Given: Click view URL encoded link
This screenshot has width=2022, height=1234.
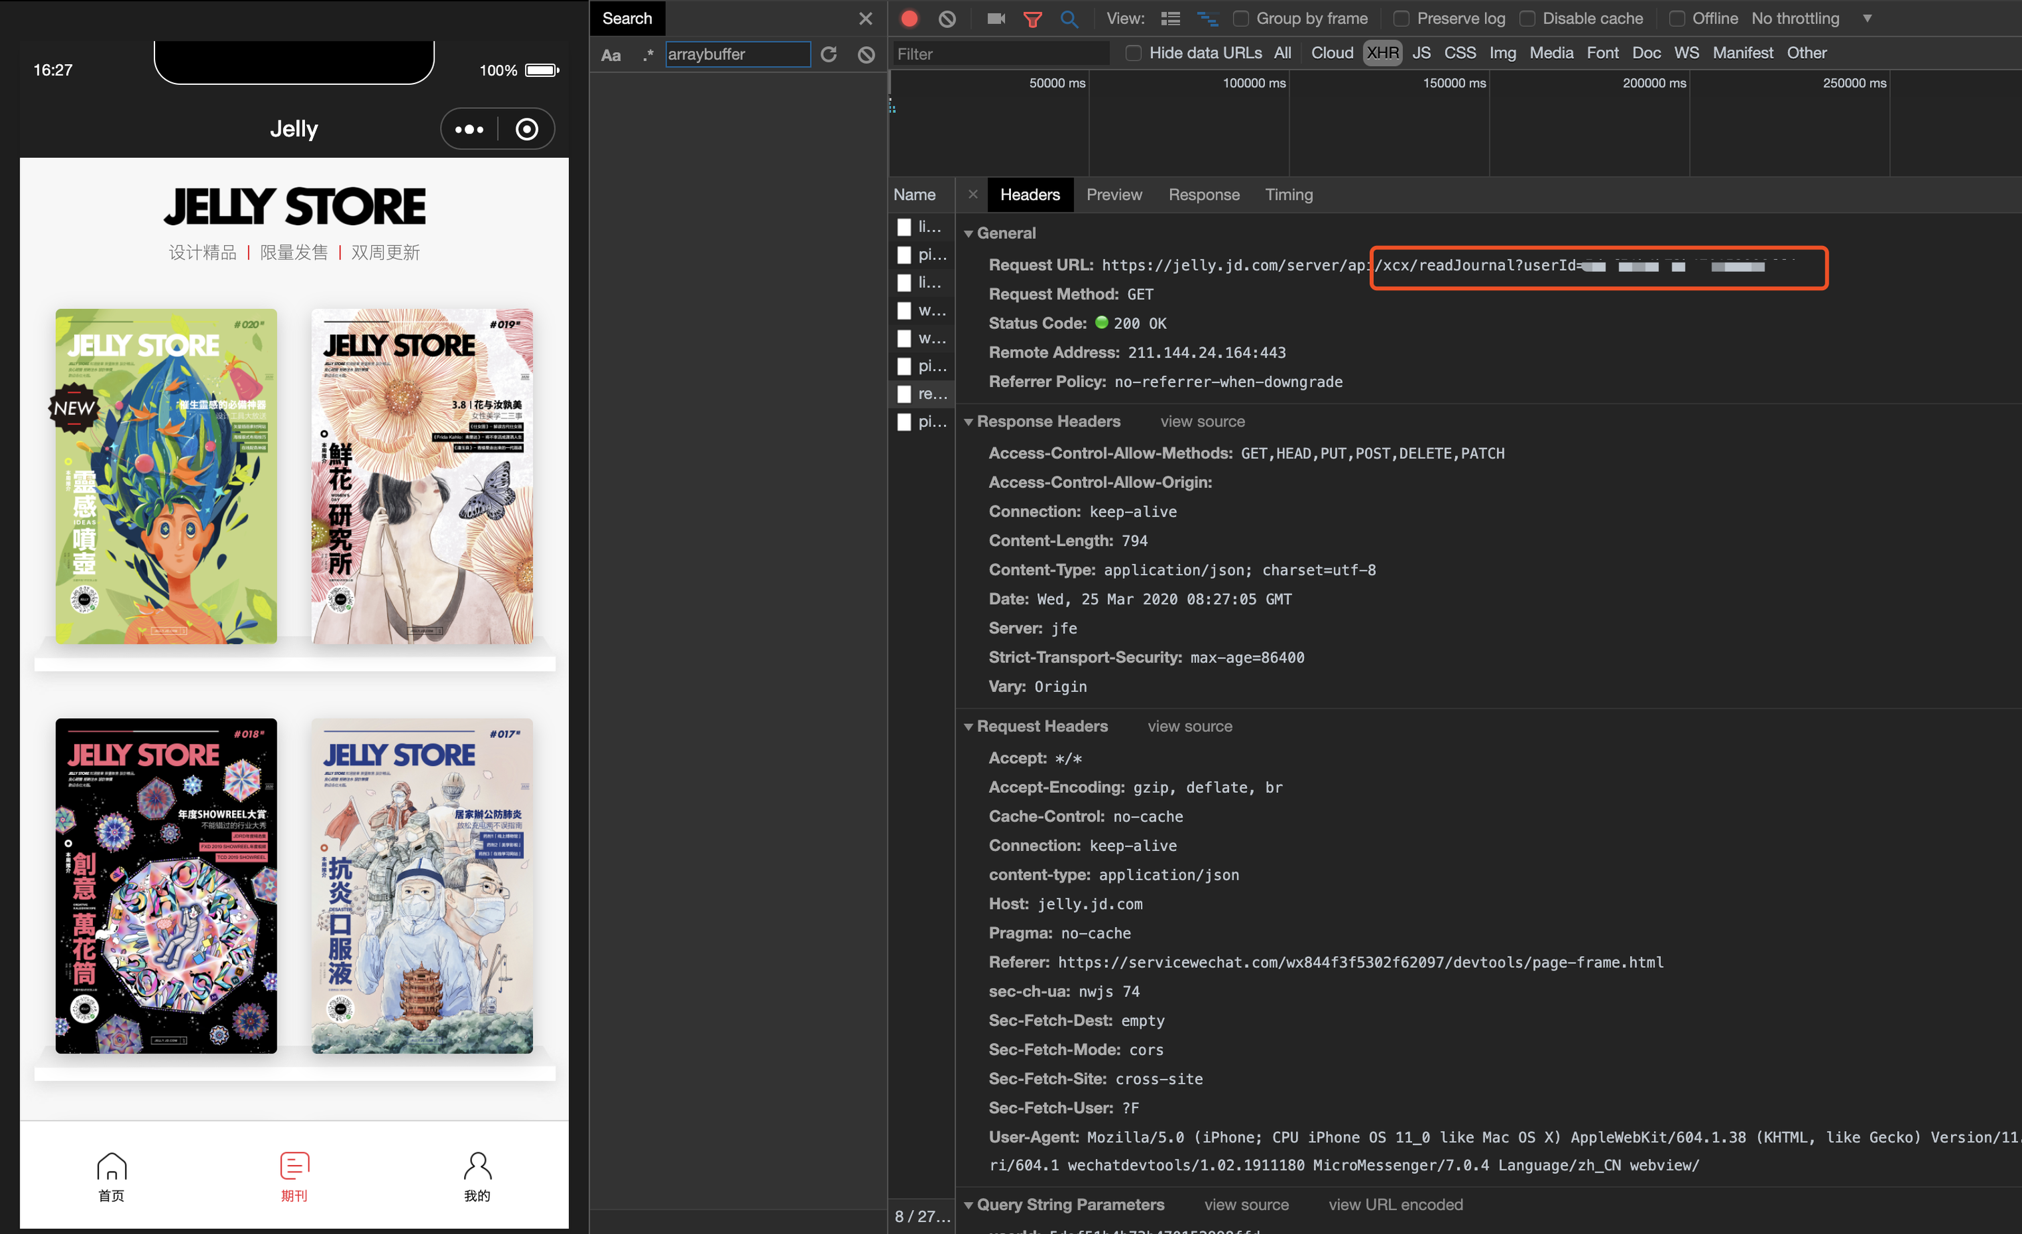Looking at the screenshot, I should tap(1395, 1205).
